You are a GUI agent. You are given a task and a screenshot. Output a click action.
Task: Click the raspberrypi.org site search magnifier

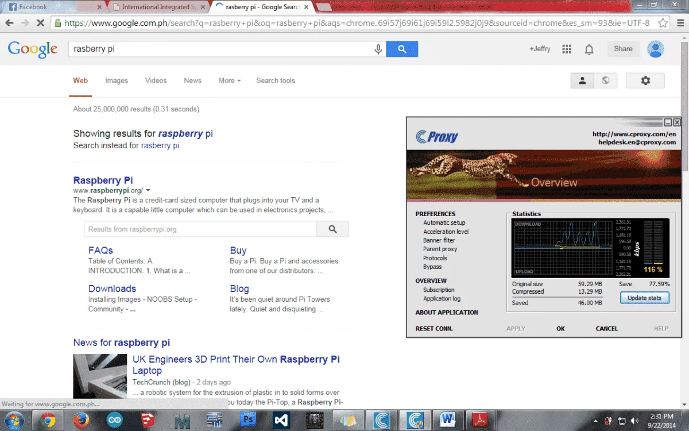point(332,229)
